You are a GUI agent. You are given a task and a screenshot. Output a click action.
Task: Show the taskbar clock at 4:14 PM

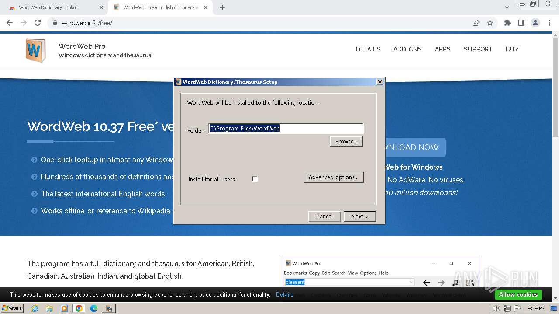pos(536,308)
